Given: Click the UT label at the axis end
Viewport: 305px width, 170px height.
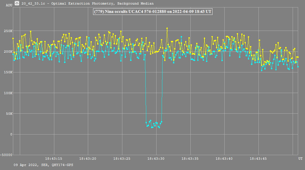Looking at the screenshot, I should click(x=300, y=159).
